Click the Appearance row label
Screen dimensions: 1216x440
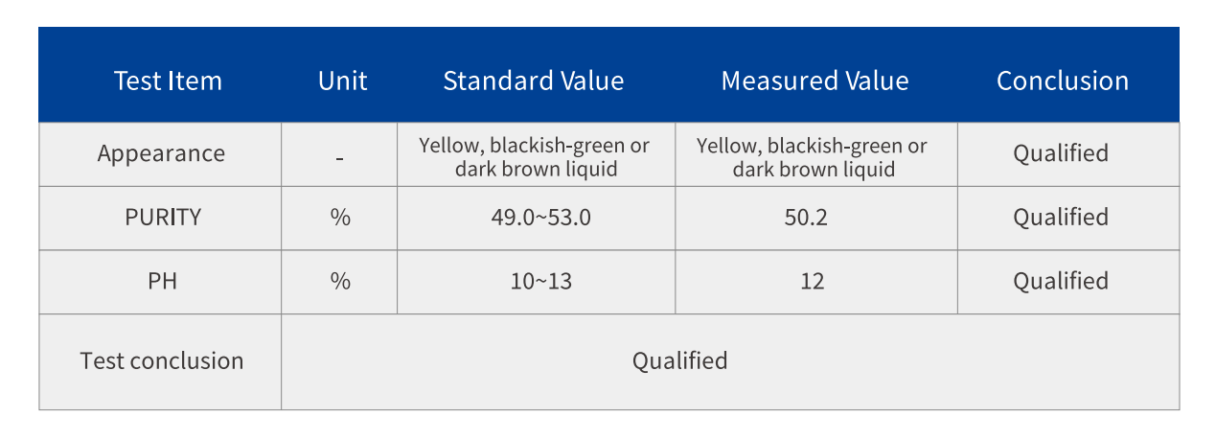click(161, 153)
